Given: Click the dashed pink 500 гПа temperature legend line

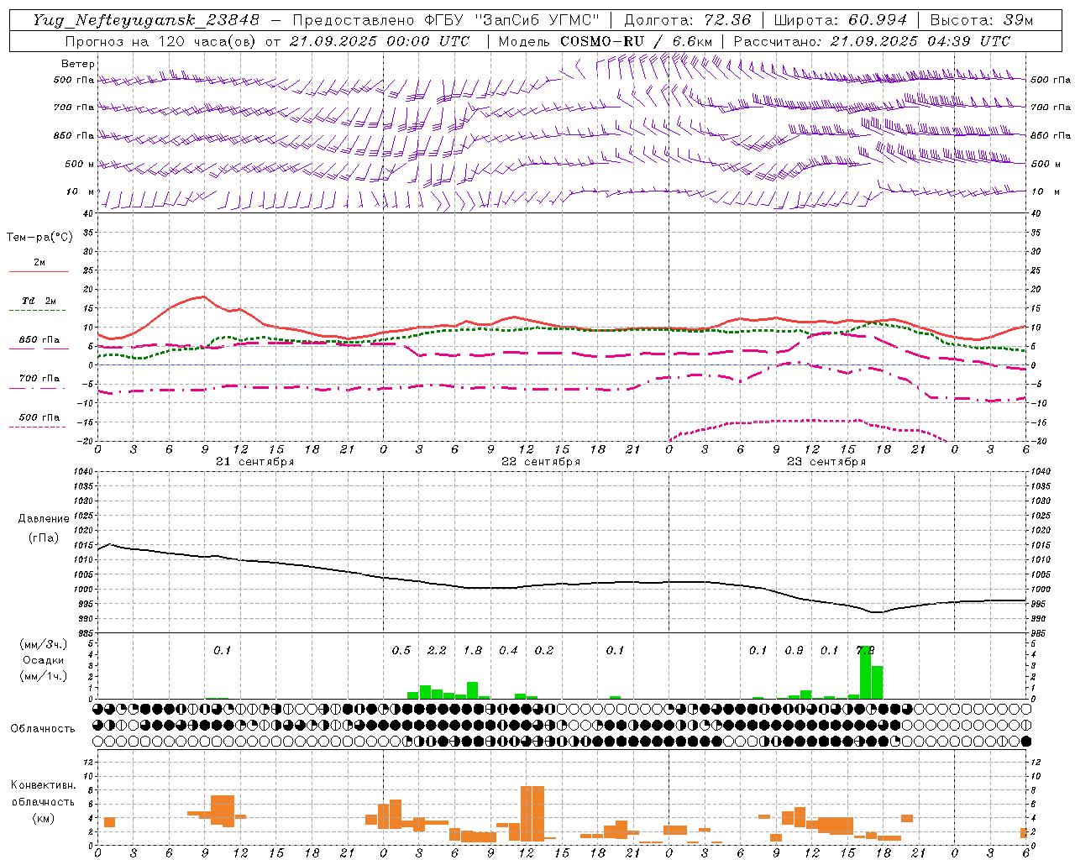Looking at the screenshot, I should [38, 427].
